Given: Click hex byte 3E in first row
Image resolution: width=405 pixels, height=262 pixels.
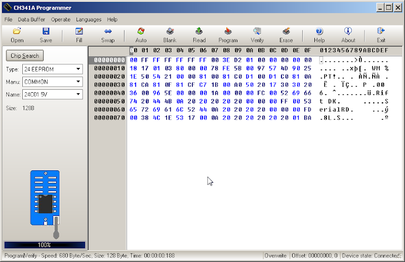Looking at the screenshot, I should [226, 60].
